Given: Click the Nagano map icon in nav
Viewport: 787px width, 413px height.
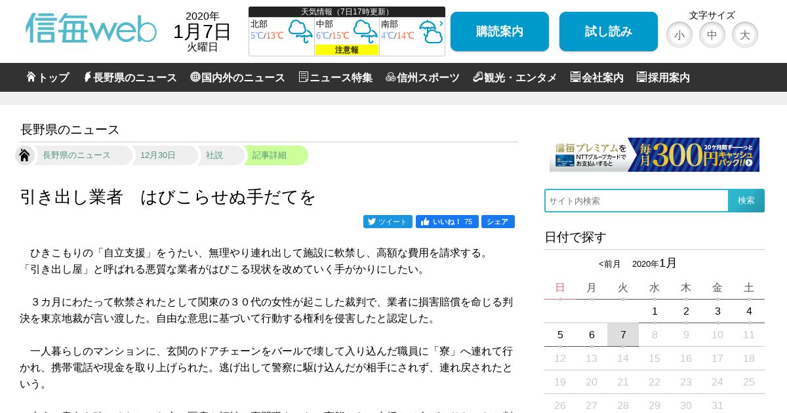Looking at the screenshot, I should (87, 77).
